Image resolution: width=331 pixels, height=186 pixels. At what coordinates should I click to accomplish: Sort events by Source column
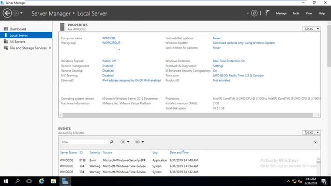click(x=108, y=152)
